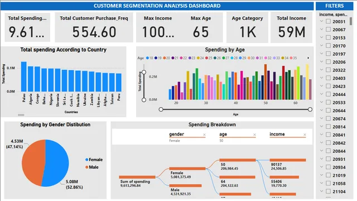Click the 4.53M (47.14%) pie label
The image size is (357, 201).
point(15,144)
